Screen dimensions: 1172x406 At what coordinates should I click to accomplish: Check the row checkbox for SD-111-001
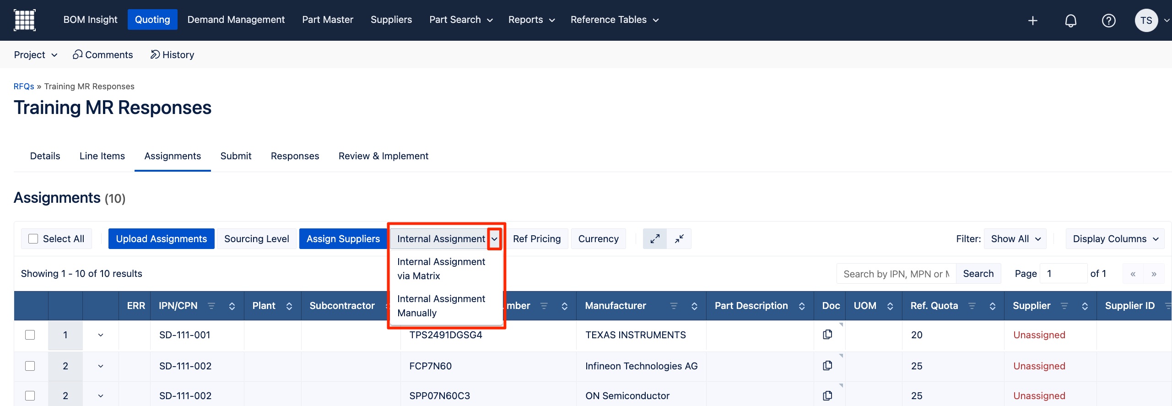tap(30, 335)
